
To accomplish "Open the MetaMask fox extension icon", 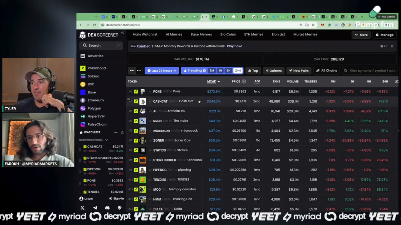I will tap(322, 25).
